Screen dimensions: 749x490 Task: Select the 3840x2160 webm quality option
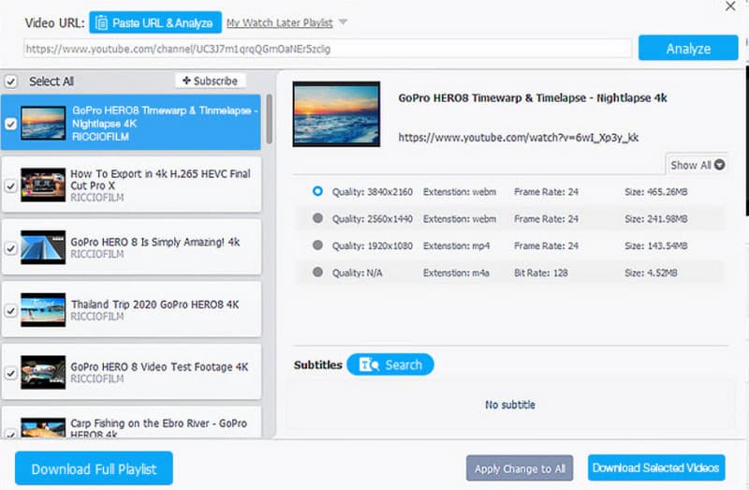317,191
